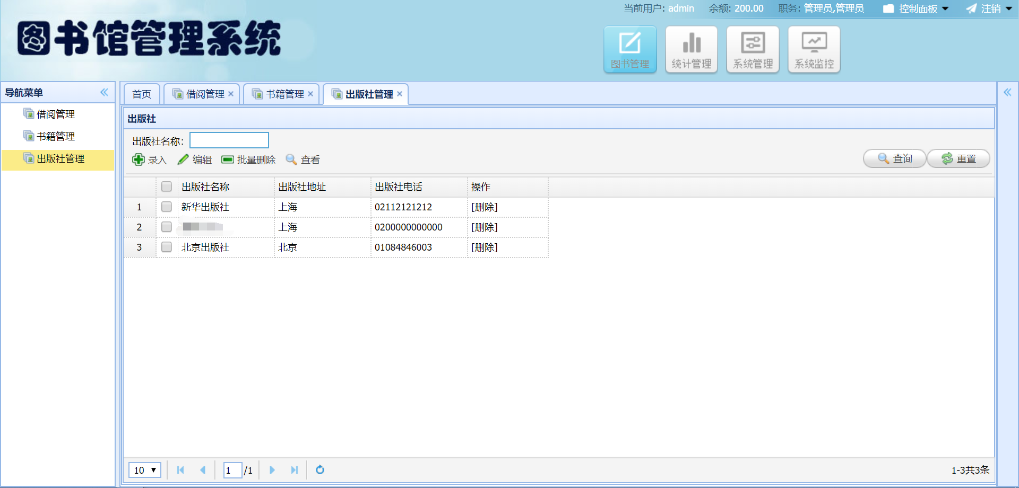Select the 北京出版社 name cell
Image resolution: width=1019 pixels, height=488 pixels.
(226, 247)
